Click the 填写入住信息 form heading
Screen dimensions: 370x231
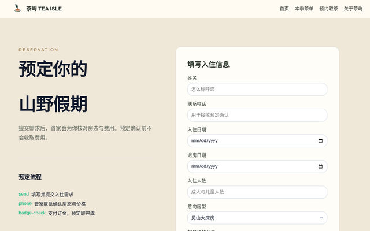tap(208, 64)
